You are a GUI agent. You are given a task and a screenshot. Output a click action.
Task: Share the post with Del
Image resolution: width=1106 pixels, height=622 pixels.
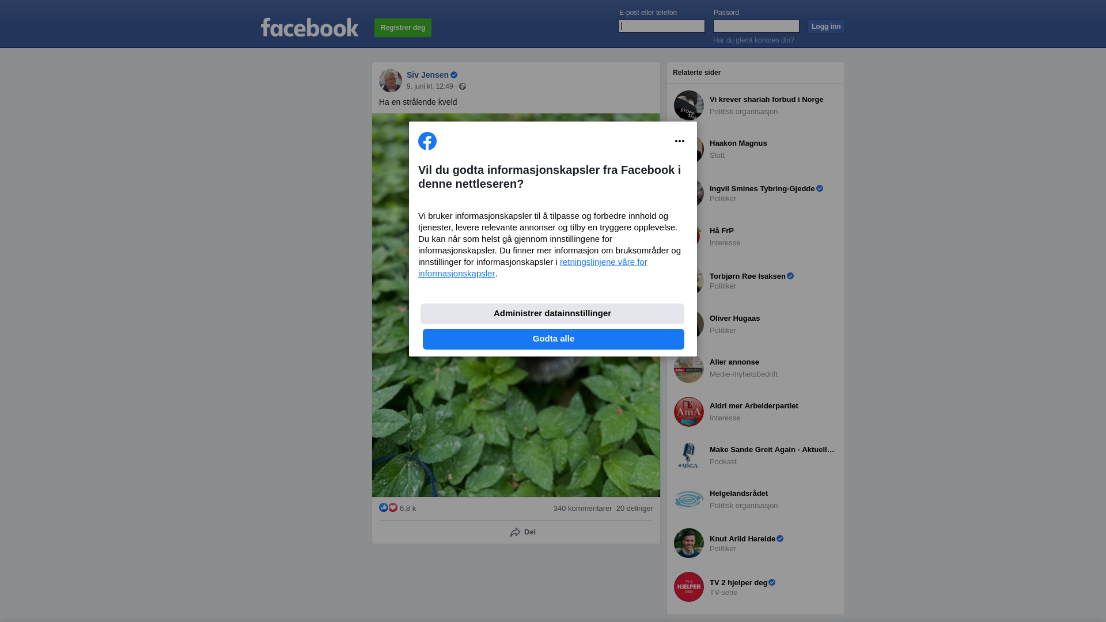click(x=523, y=532)
